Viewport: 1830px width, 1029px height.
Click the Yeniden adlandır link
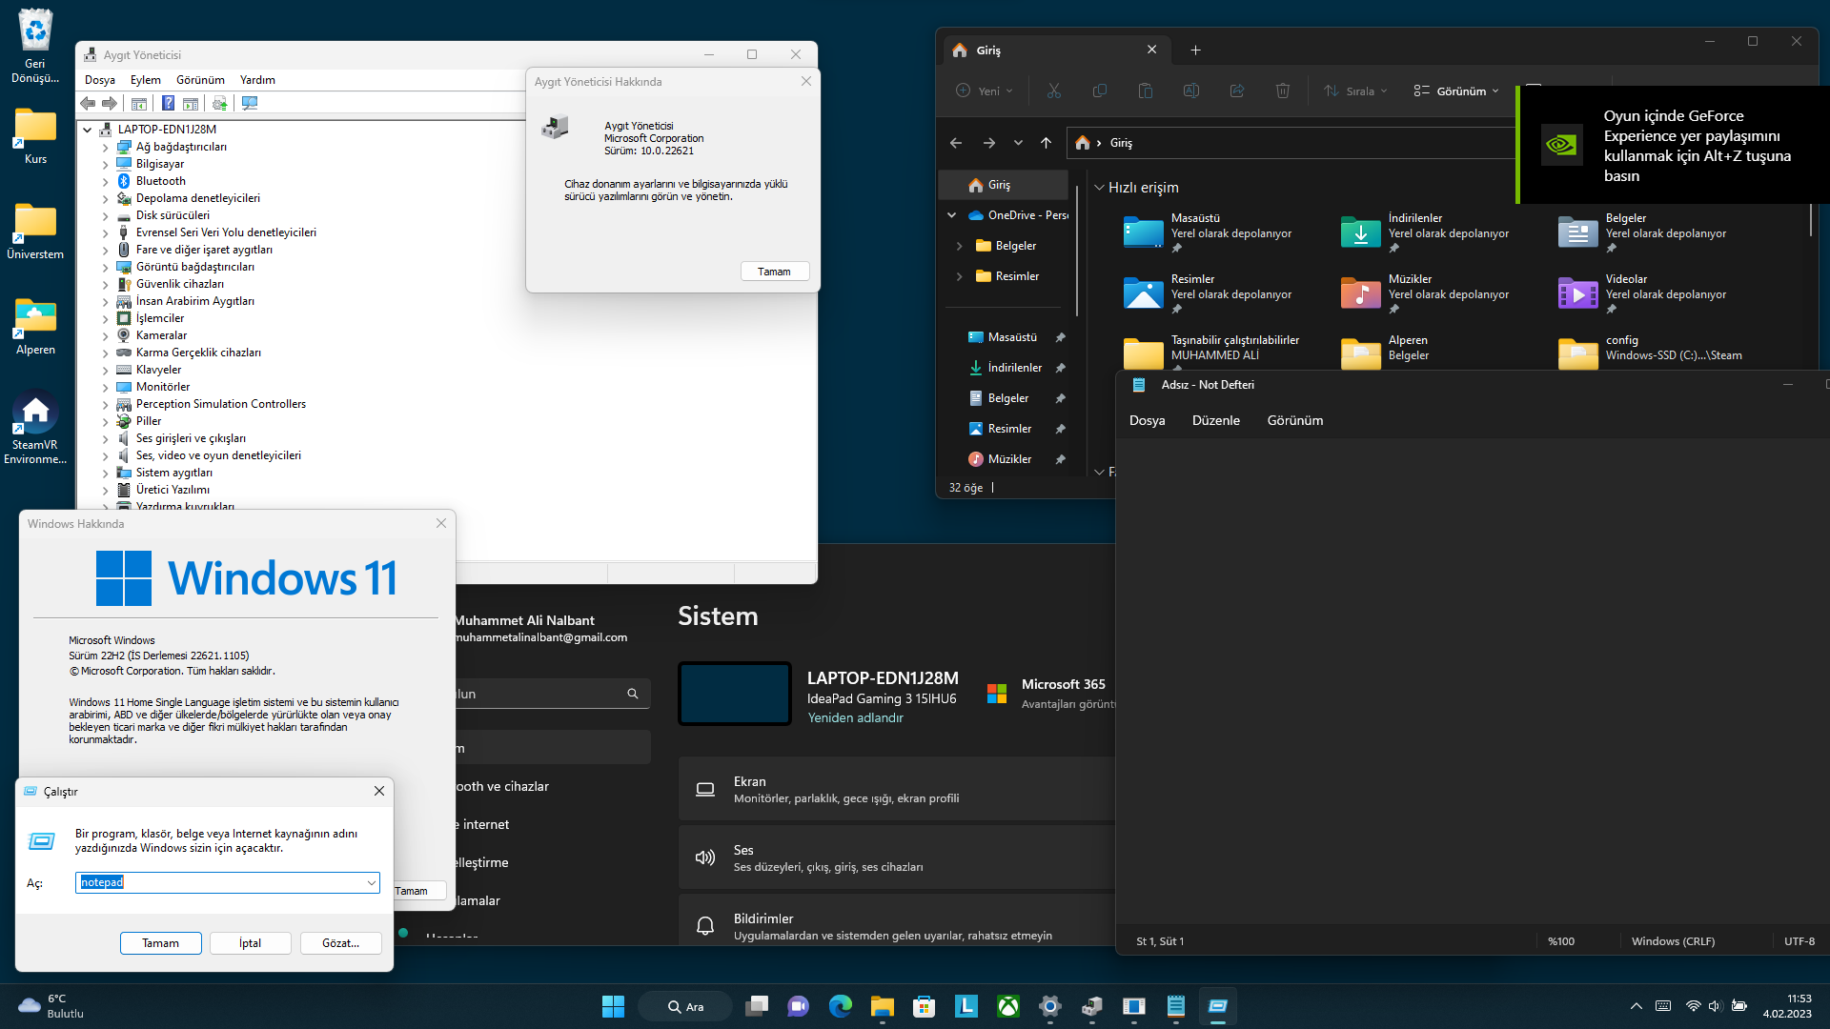coord(855,718)
